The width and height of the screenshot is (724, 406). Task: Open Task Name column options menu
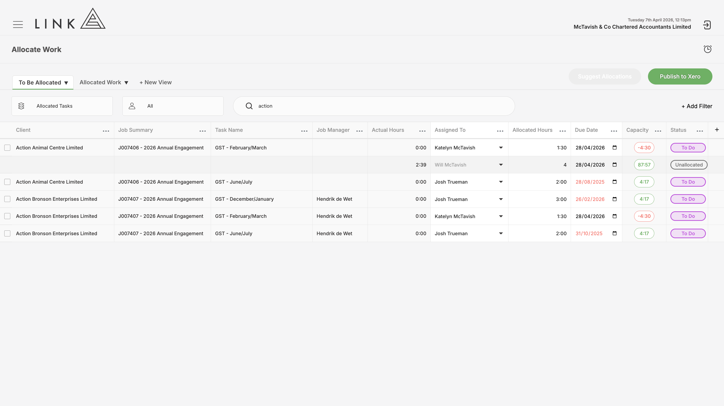304,131
